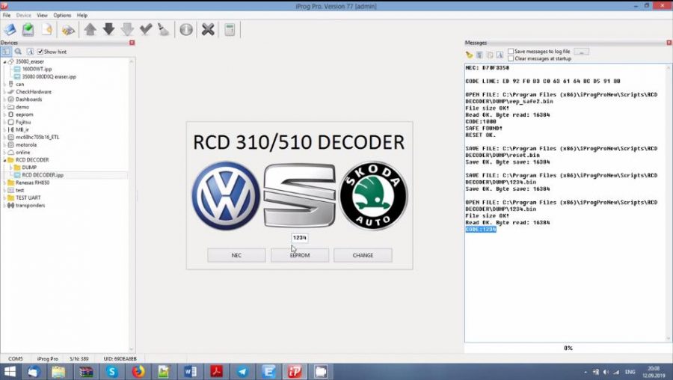Click highlighted CODE:1234 line in Messages
673x380 pixels.
pos(481,230)
